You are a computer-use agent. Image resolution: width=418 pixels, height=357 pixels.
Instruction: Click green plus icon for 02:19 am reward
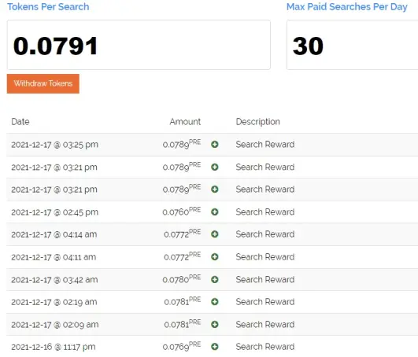(x=215, y=302)
